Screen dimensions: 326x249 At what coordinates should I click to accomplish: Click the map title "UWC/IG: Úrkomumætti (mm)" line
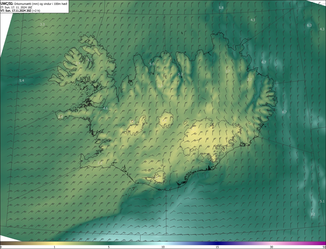tap(34, 4)
